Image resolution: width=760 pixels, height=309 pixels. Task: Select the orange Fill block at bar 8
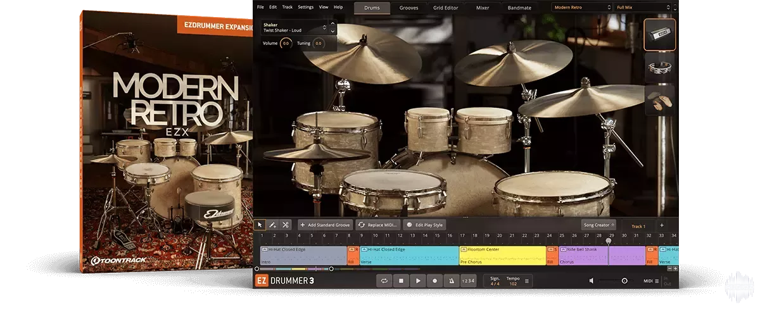click(x=353, y=256)
